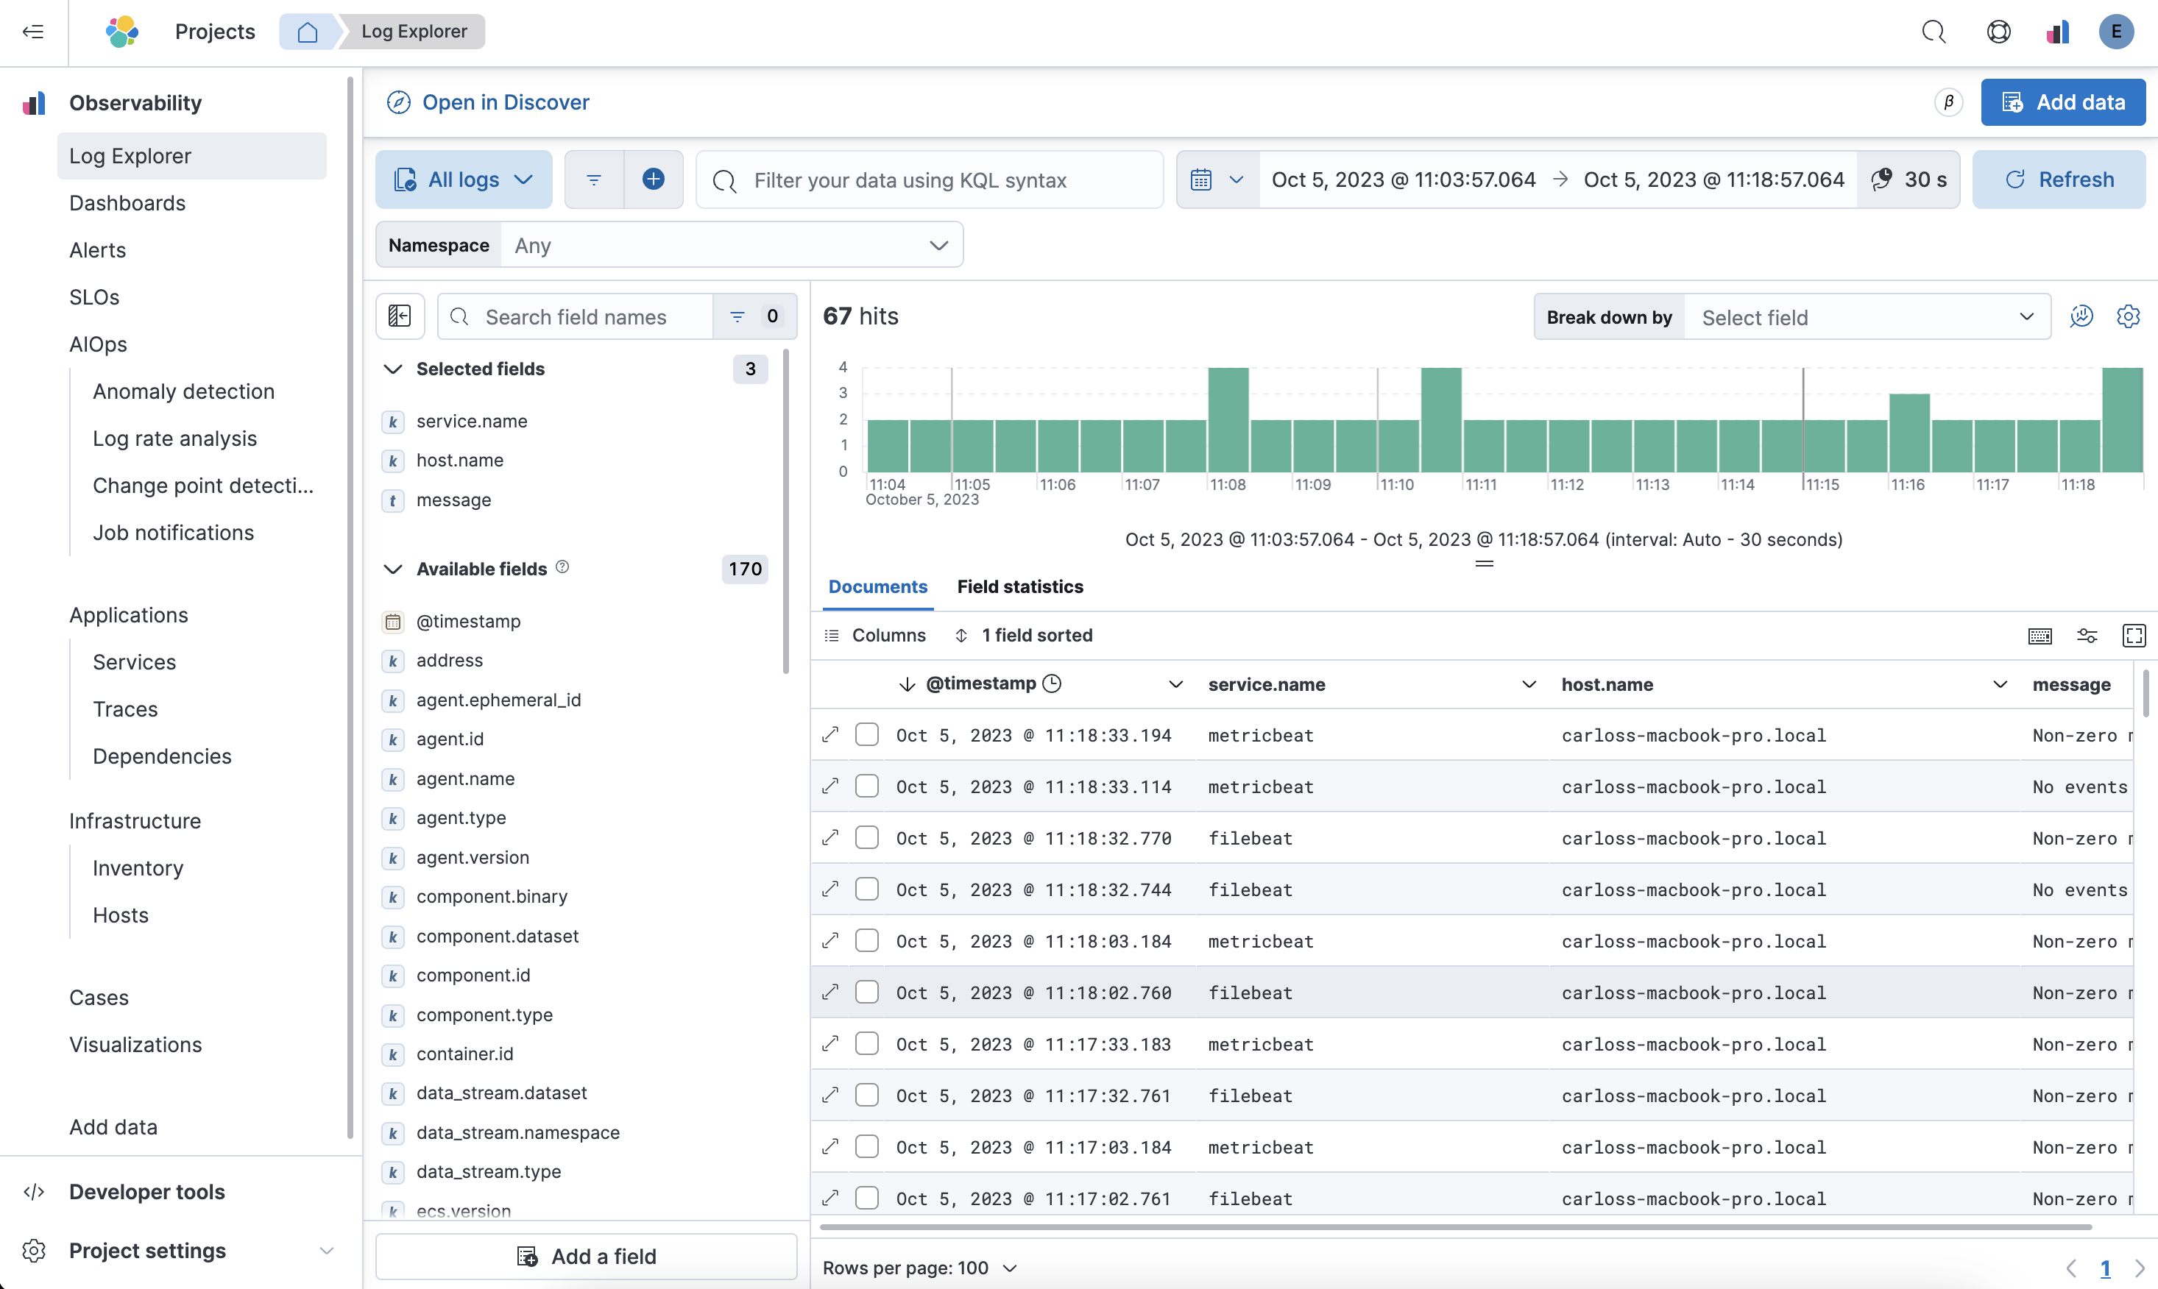Expand document at 11:18:33.194
The height and width of the screenshot is (1289, 2158).
point(830,735)
